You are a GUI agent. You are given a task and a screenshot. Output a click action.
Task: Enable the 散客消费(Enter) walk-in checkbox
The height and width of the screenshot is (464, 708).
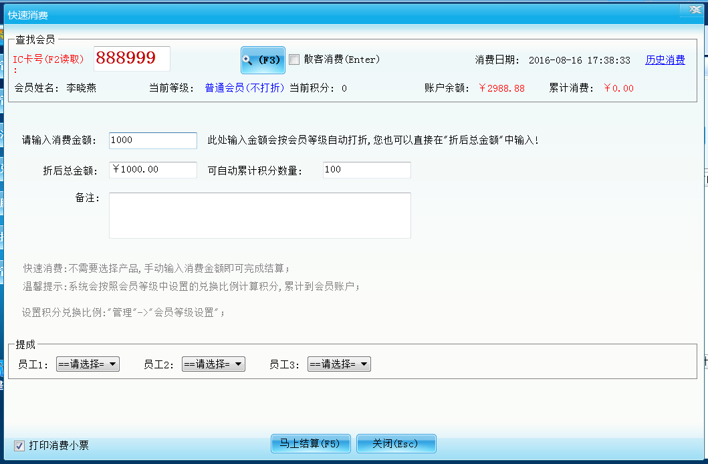[x=294, y=59]
